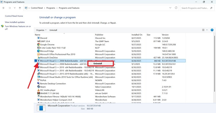Click the Visual C++ 2010 x86 icon
Image resolution: width=216 pixels, height=113 pixels.
[39, 71]
